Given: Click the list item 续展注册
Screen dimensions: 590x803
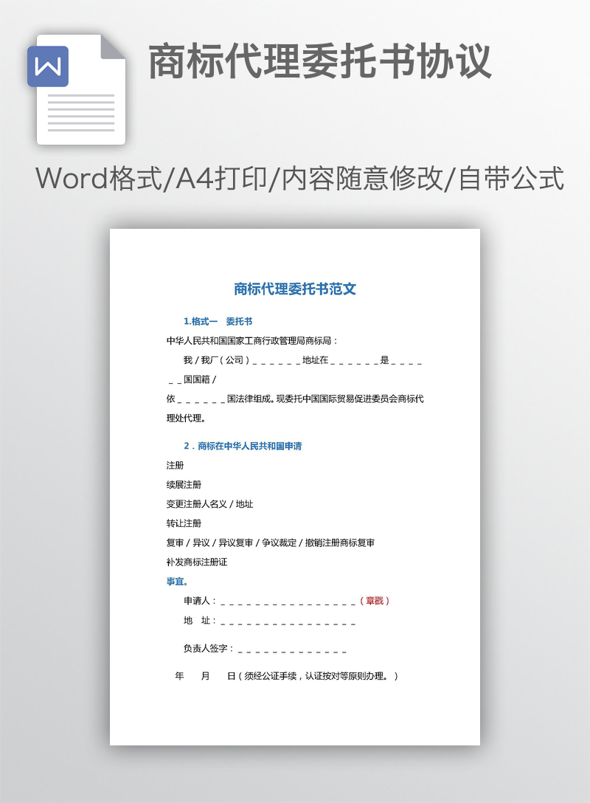Looking at the screenshot, I should pyautogui.click(x=184, y=484).
